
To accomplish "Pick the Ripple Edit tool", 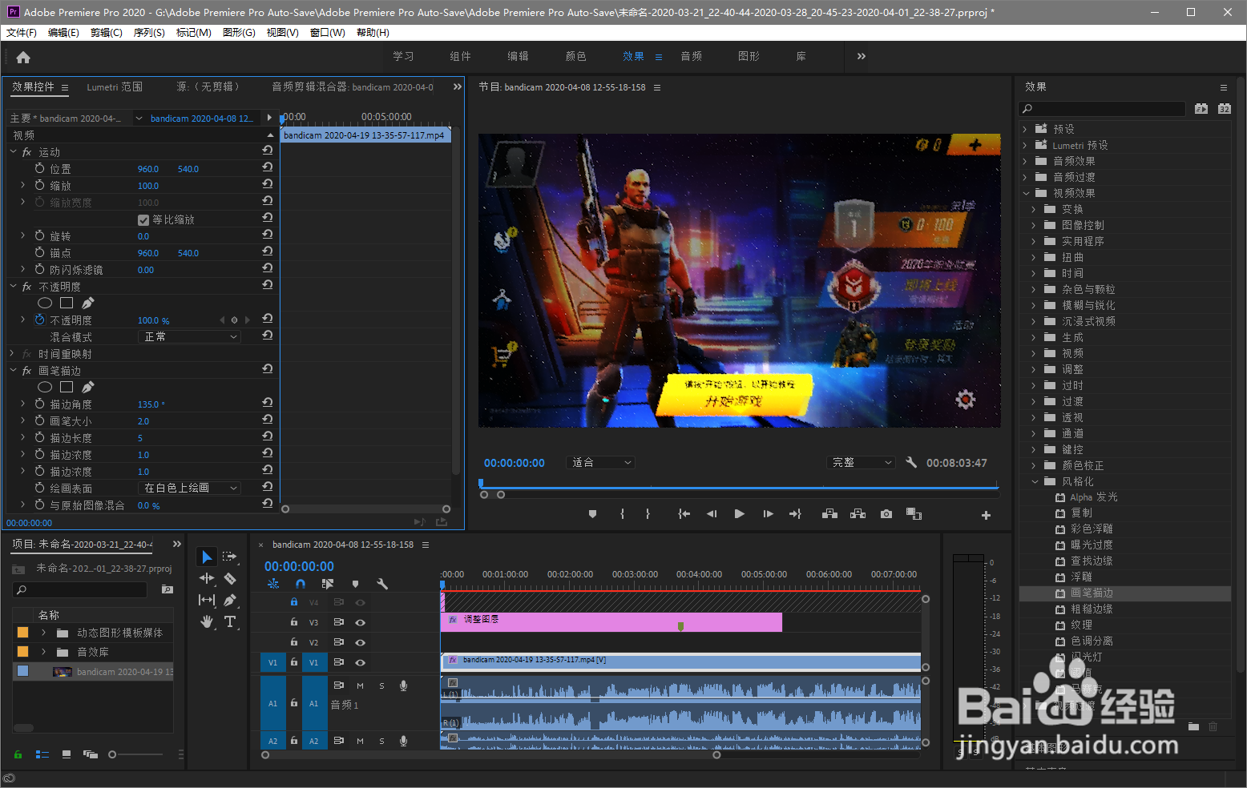I will [207, 578].
